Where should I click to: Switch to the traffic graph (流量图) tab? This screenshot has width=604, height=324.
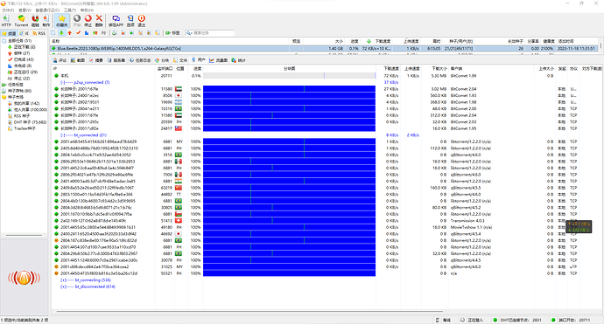(x=219, y=60)
